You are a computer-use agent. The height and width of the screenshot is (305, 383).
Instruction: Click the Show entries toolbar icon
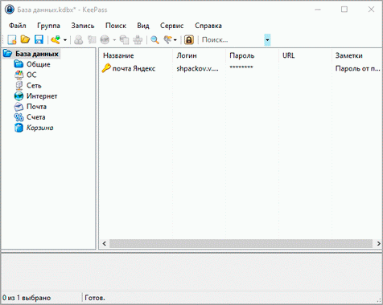[168, 40]
